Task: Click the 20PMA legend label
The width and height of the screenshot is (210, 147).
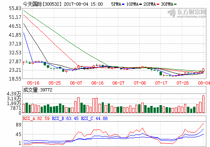Action: click(x=150, y=4)
